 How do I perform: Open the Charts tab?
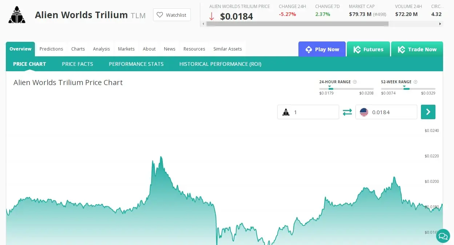[x=78, y=49]
